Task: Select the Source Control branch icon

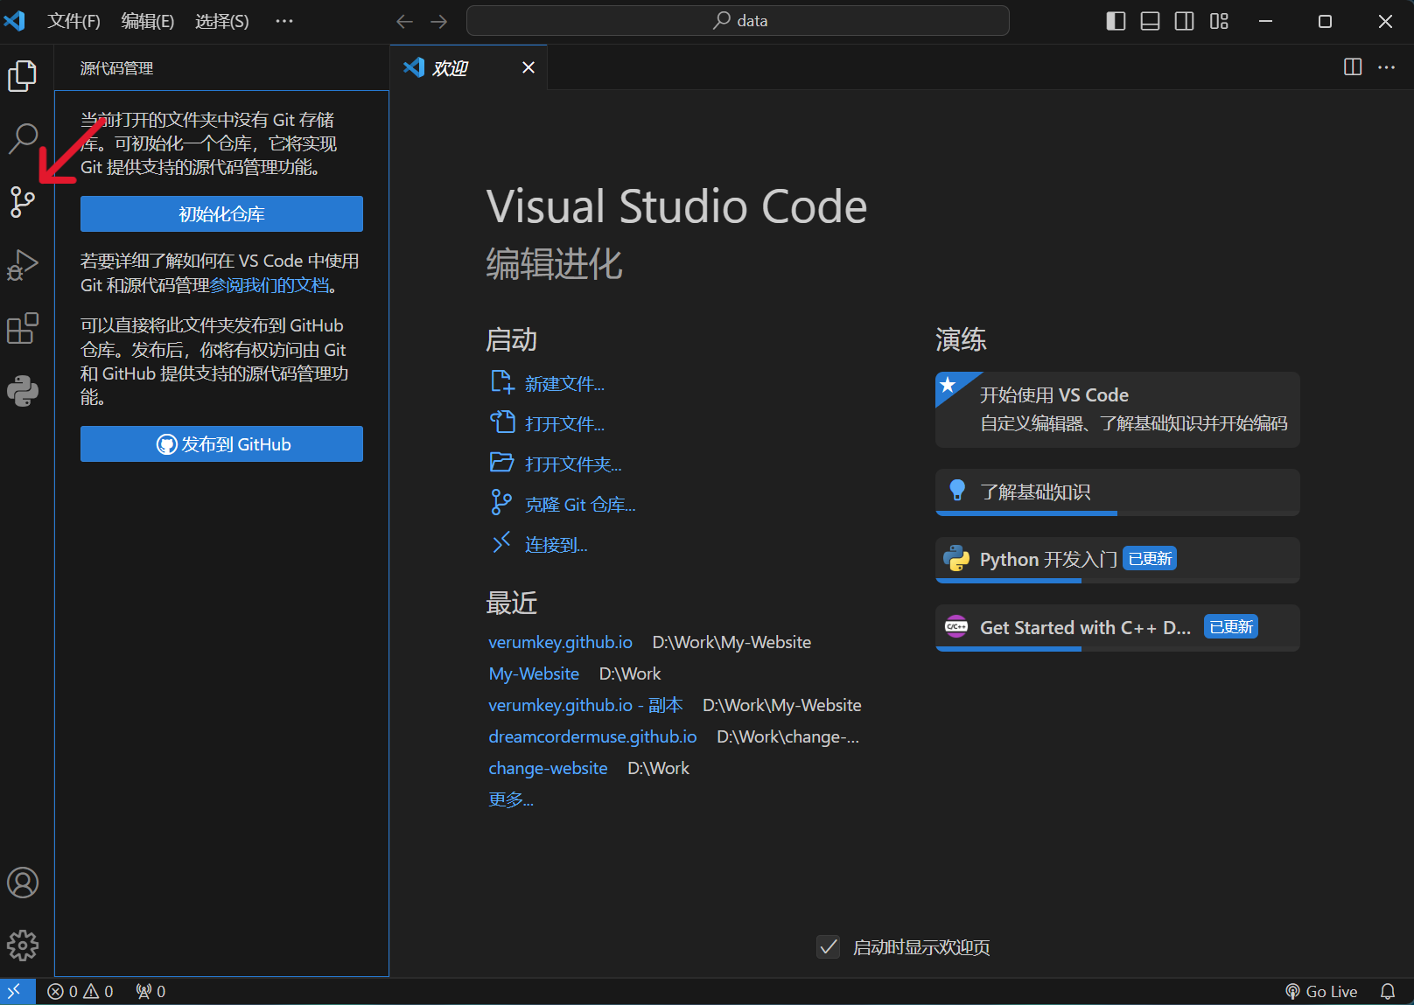Action: (23, 201)
